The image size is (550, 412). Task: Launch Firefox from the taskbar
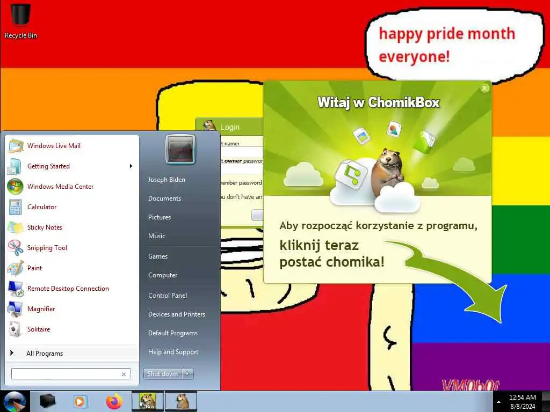pos(114,401)
